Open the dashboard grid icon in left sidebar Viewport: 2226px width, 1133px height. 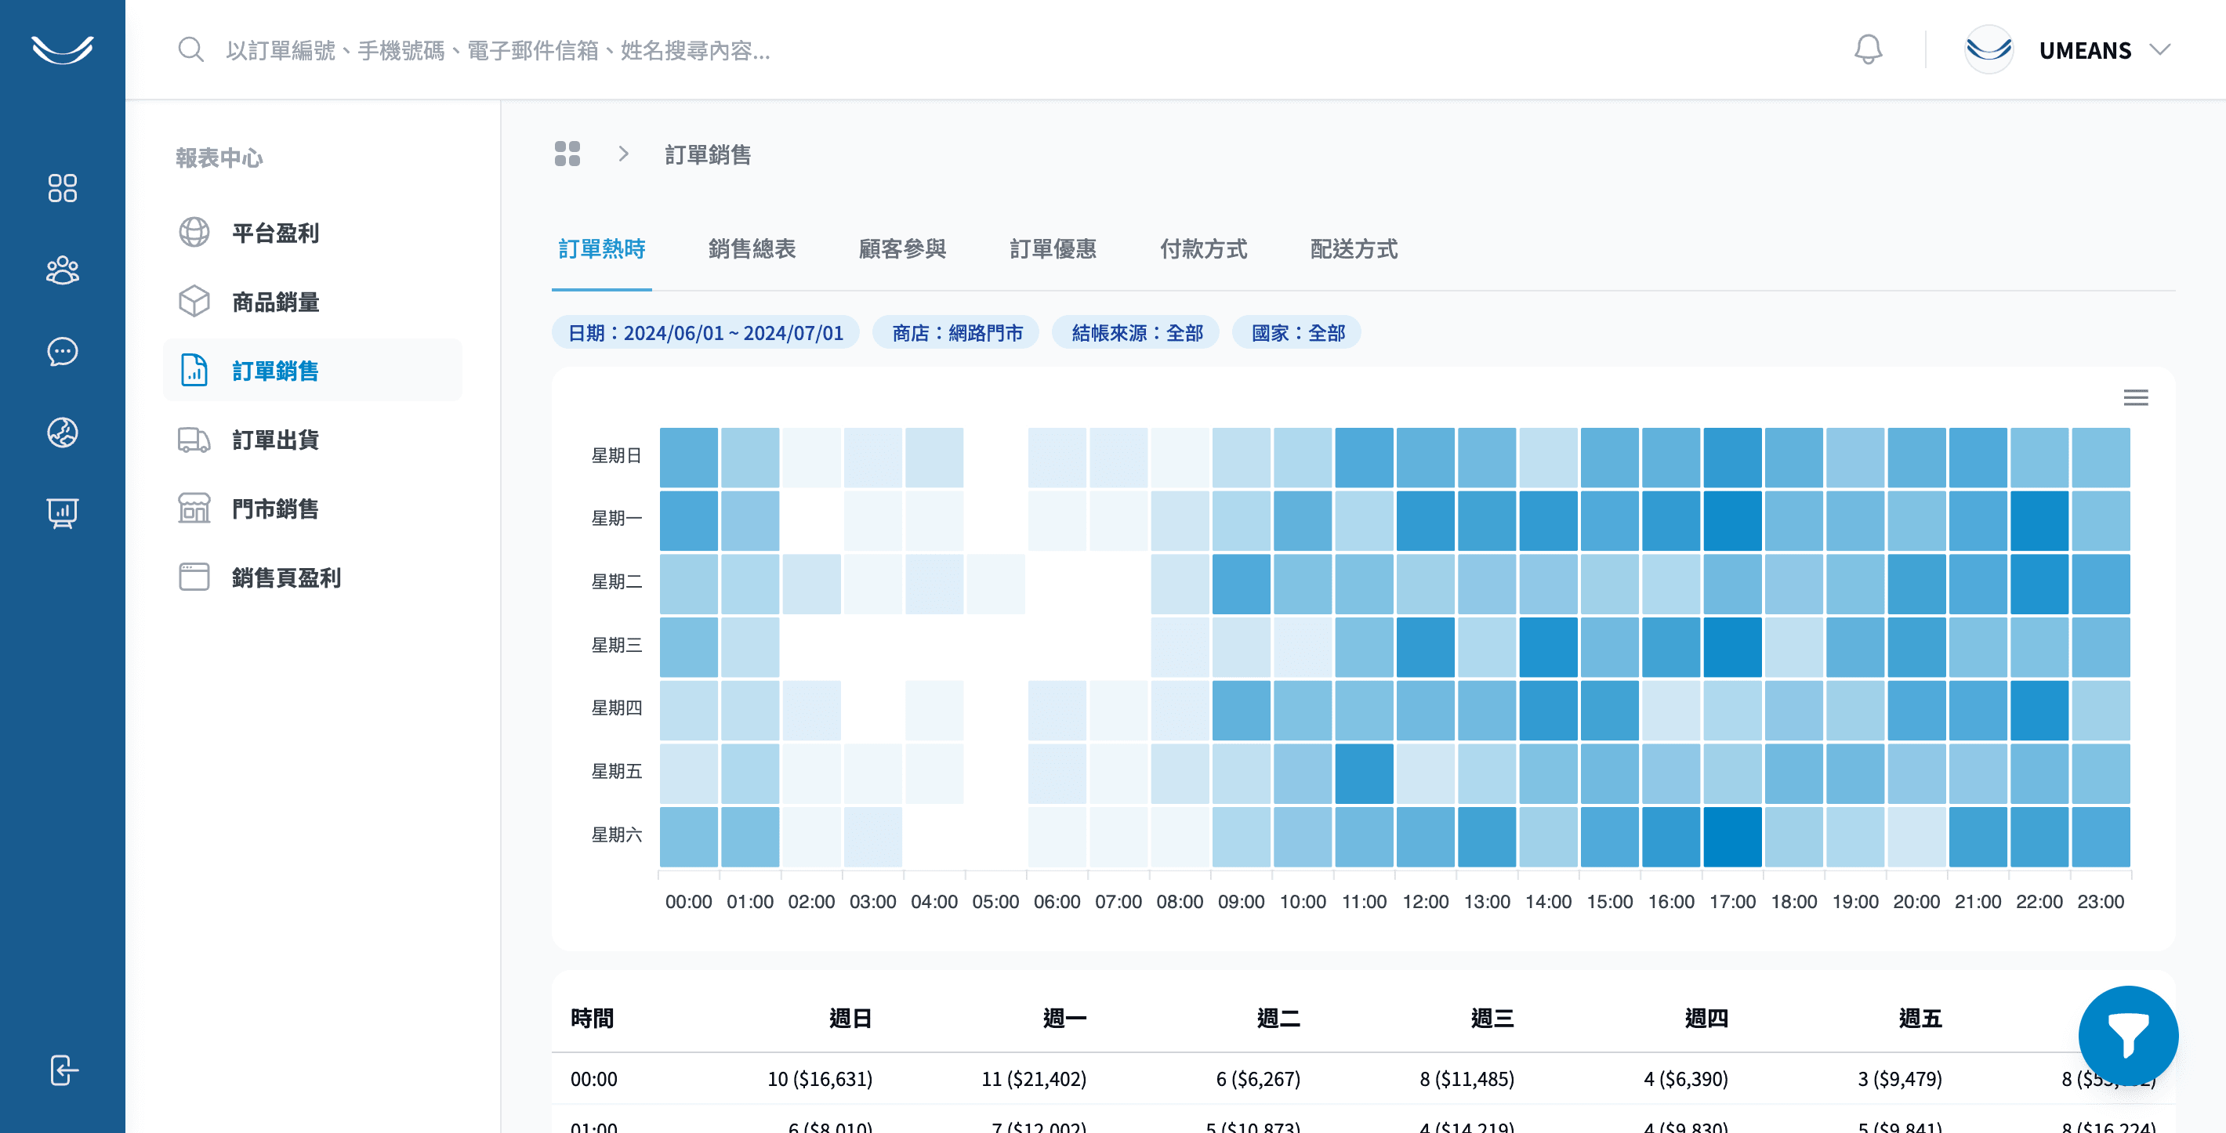click(x=62, y=187)
